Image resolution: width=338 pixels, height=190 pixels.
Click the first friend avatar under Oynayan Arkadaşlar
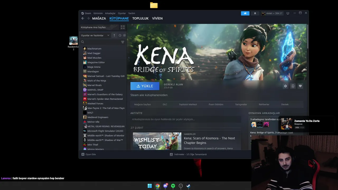253,125
